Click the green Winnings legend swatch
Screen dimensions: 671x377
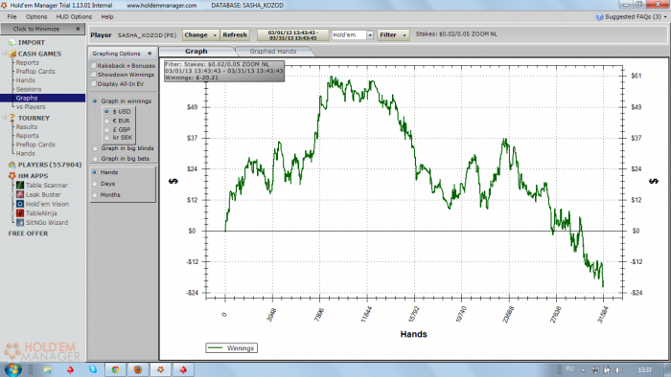pos(216,348)
